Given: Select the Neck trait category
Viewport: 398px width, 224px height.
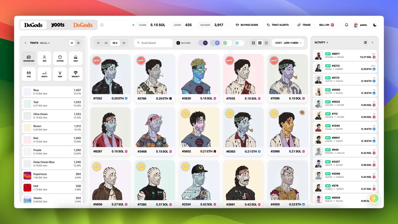Looking at the screenshot, I should (60, 74).
